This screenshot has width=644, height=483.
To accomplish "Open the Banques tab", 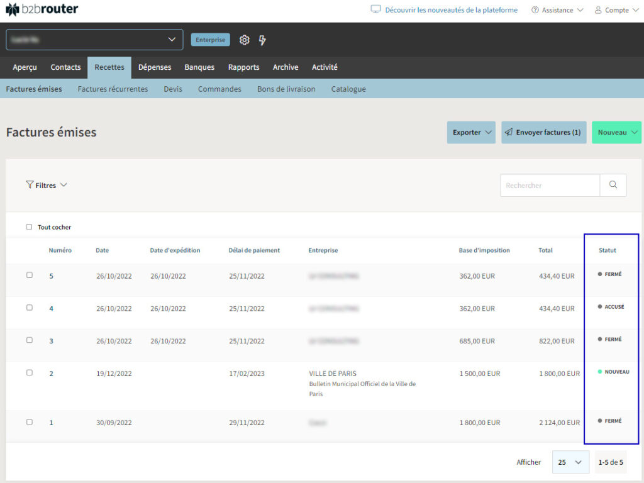I will click(199, 67).
